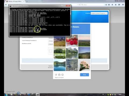This screenshot has height=96, width=129.
Task: Tick the reCAPTCHA checkbox on the form
Action: (x=51, y=51)
